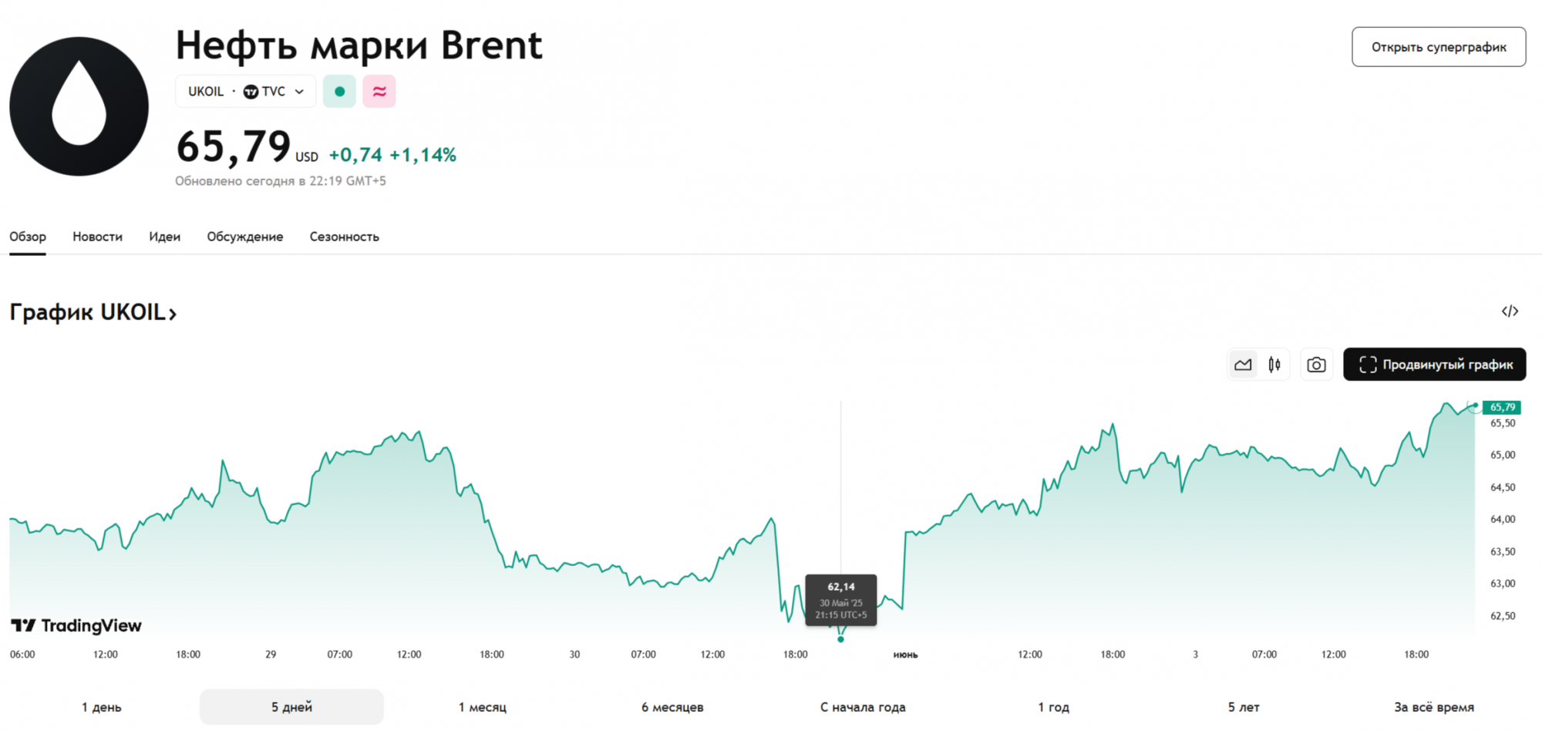Switch to candlestick chart type
Screen dimensions: 1542x731
1274,365
